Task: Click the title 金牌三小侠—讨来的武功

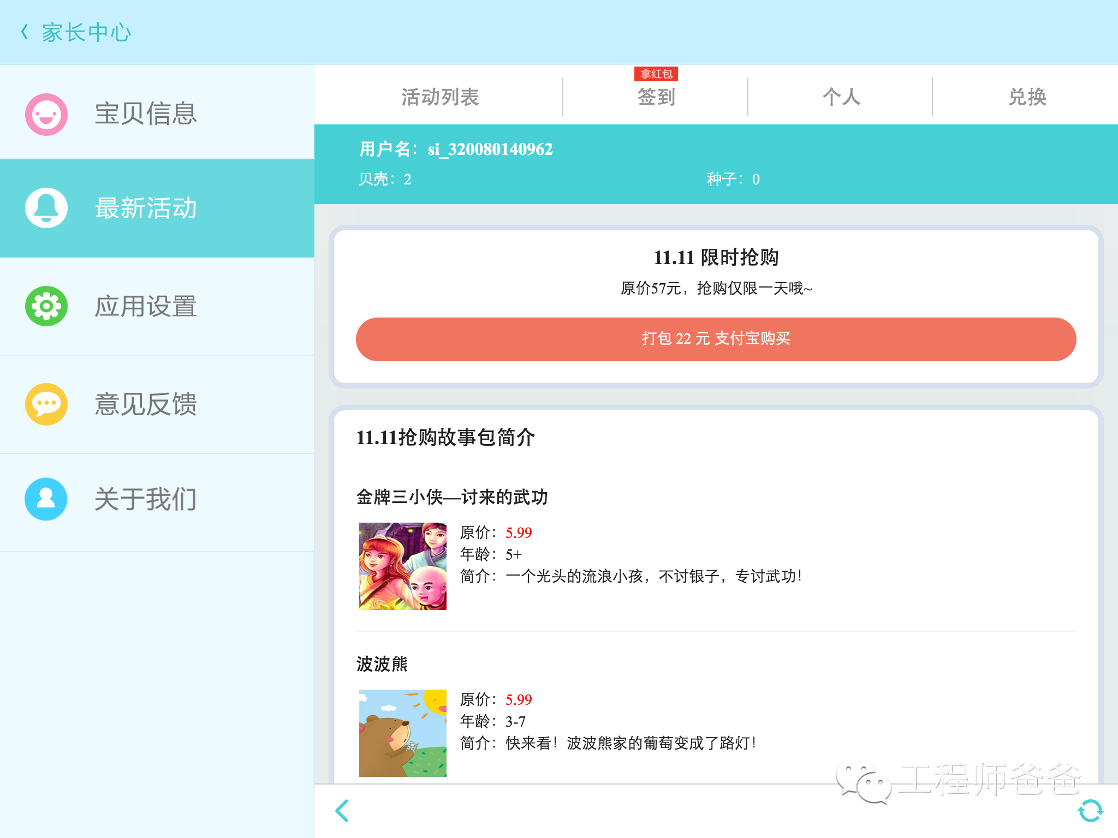Action: pos(452,497)
